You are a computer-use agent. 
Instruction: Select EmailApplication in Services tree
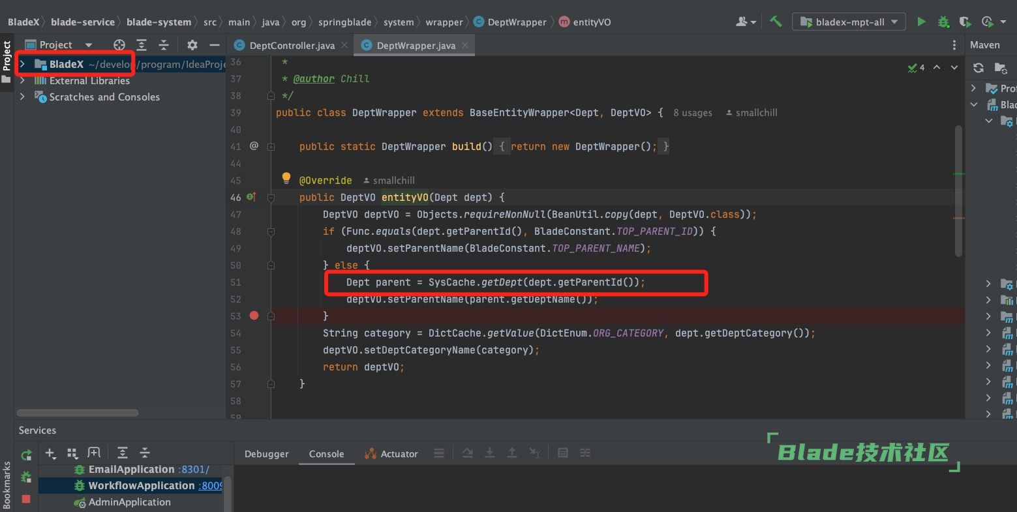[x=131, y=469]
